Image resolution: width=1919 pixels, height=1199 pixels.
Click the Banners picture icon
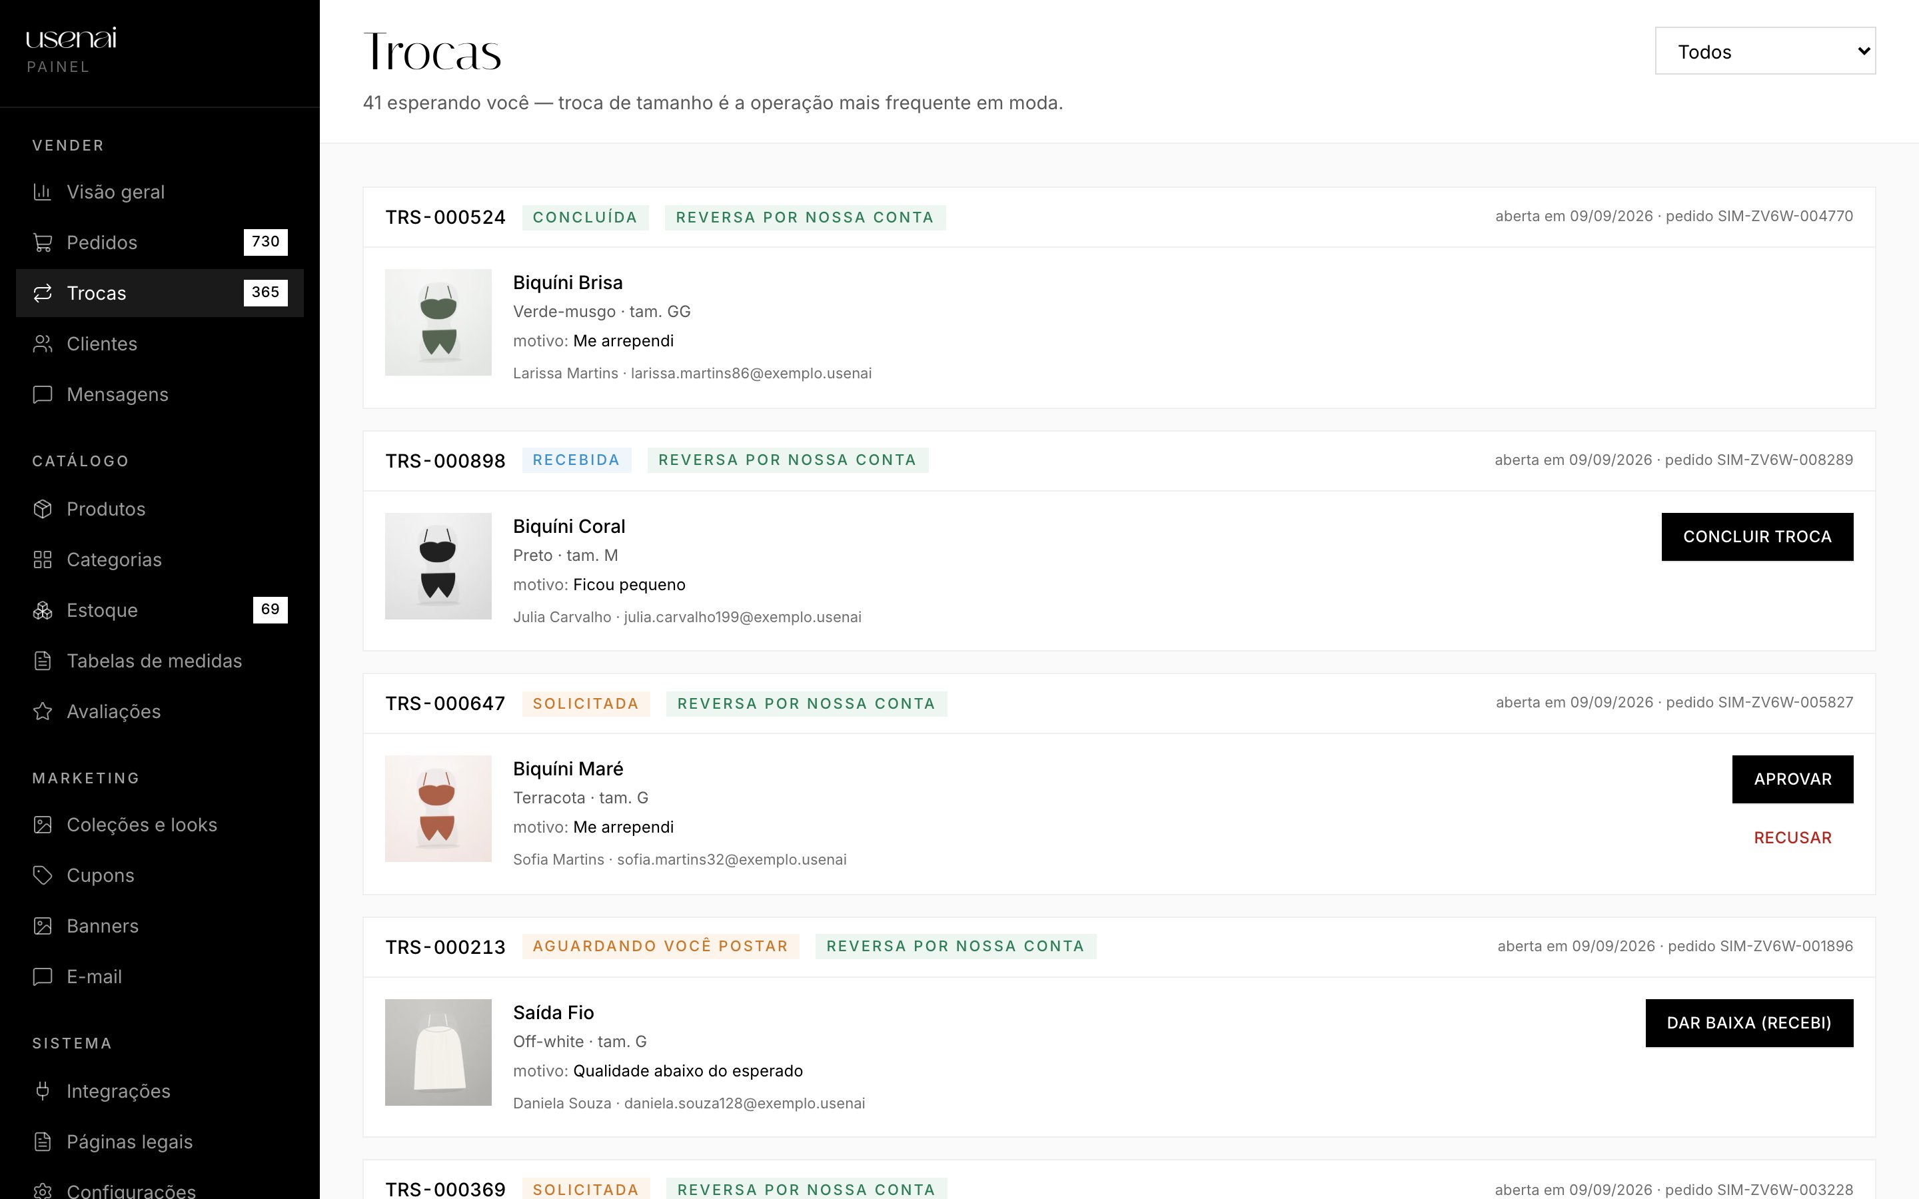tap(43, 926)
